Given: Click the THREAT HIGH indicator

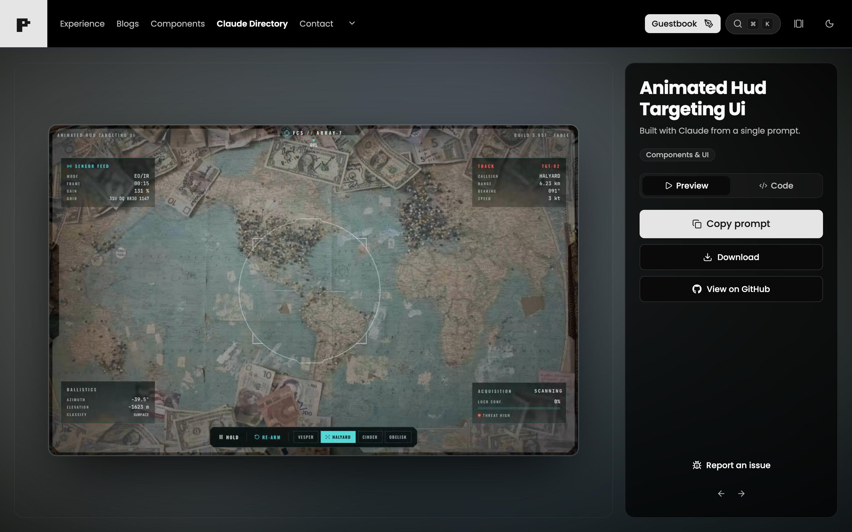Looking at the screenshot, I should (x=494, y=416).
